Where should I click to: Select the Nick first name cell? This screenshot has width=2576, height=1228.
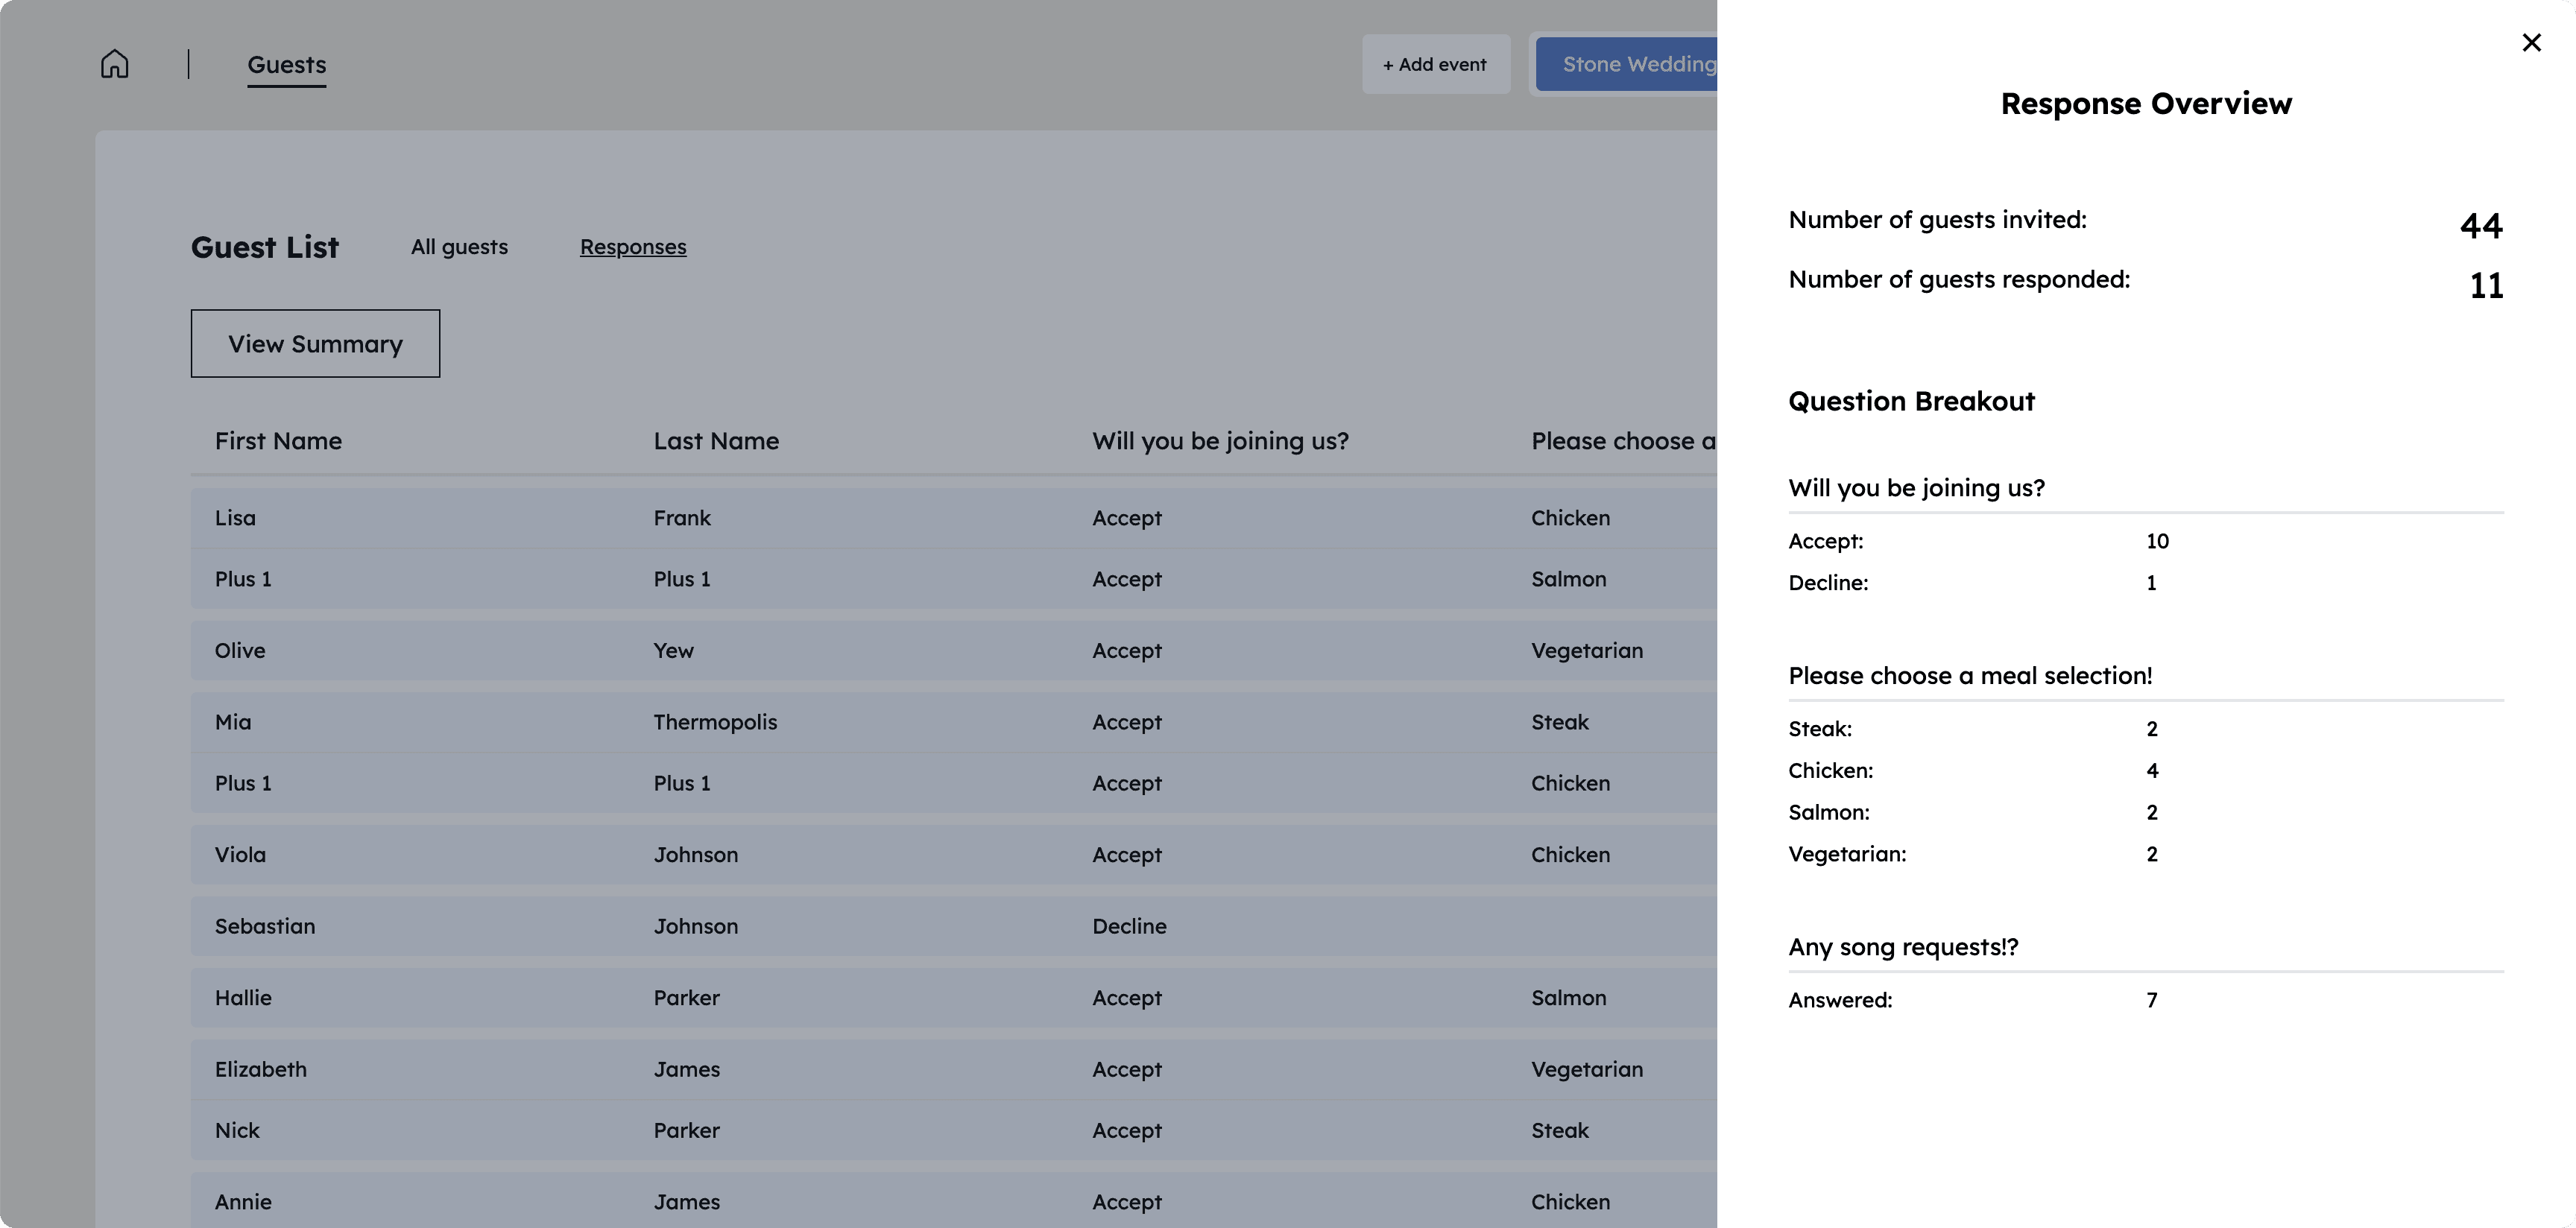(x=237, y=1130)
